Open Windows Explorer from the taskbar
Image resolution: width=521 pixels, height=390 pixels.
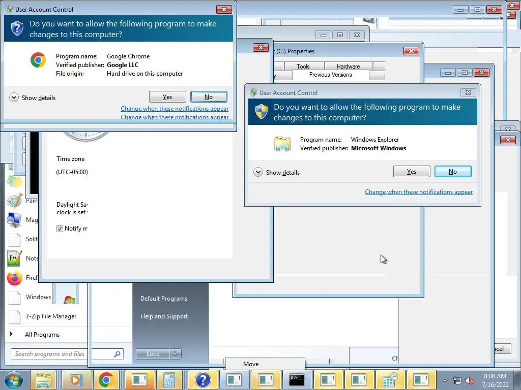44,380
